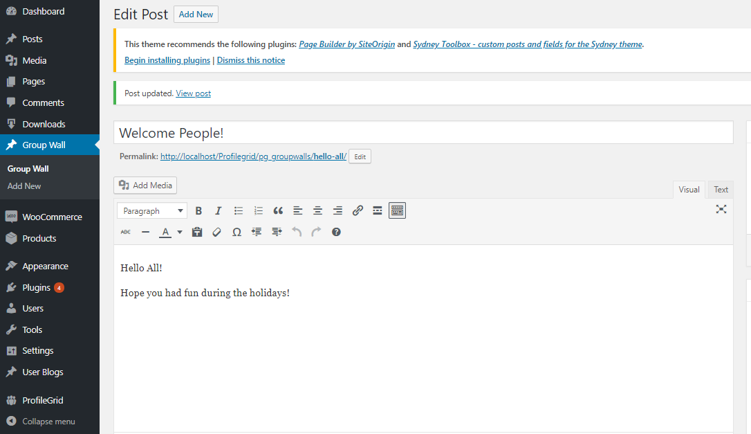Viewport: 751px width, 434px height.
Task: Apply strikethrough to text
Action: 125,232
